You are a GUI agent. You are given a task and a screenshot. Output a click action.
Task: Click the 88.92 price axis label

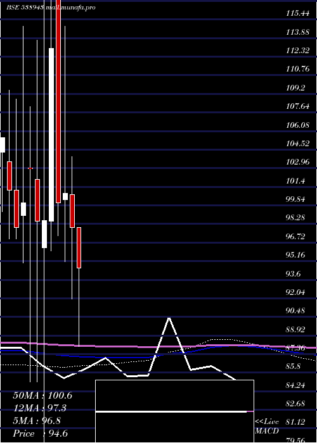pos(295,330)
